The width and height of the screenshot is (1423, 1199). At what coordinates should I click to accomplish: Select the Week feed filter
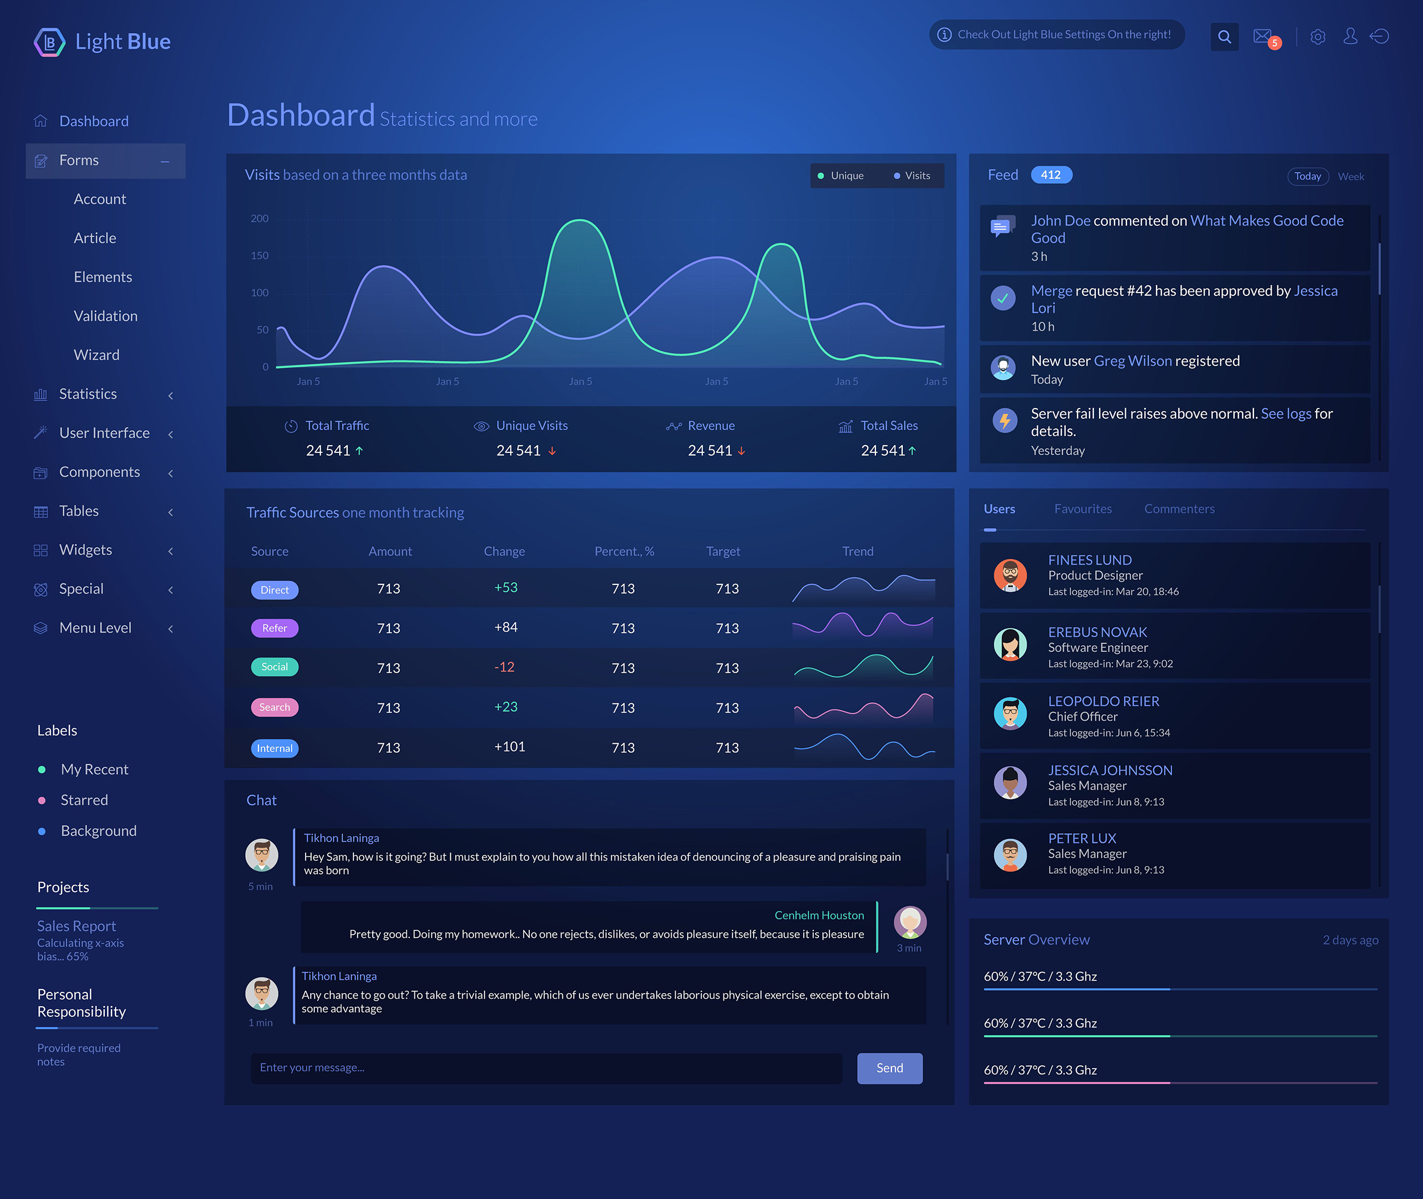1351,177
